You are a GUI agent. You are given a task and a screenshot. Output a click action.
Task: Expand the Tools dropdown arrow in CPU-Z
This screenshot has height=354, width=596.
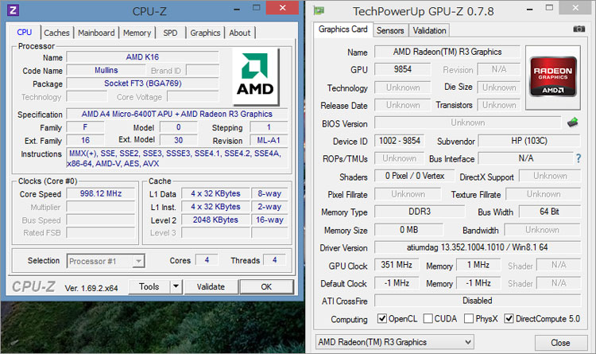176,286
